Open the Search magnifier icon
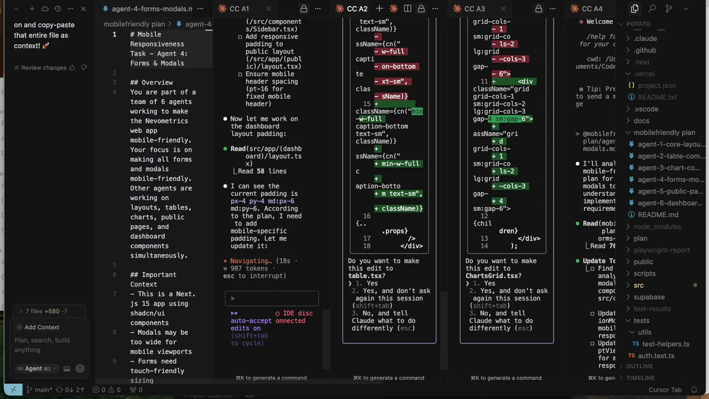The width and height of the screenshot is (709, 399). [x=652, y=9]
